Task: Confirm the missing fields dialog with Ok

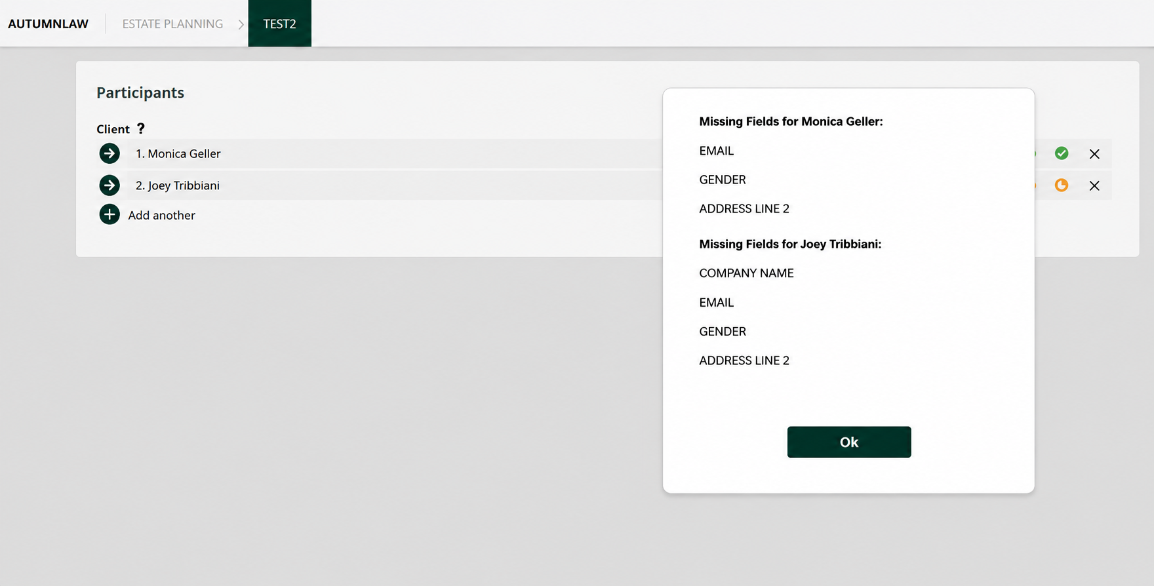Action: click(849, 442)
